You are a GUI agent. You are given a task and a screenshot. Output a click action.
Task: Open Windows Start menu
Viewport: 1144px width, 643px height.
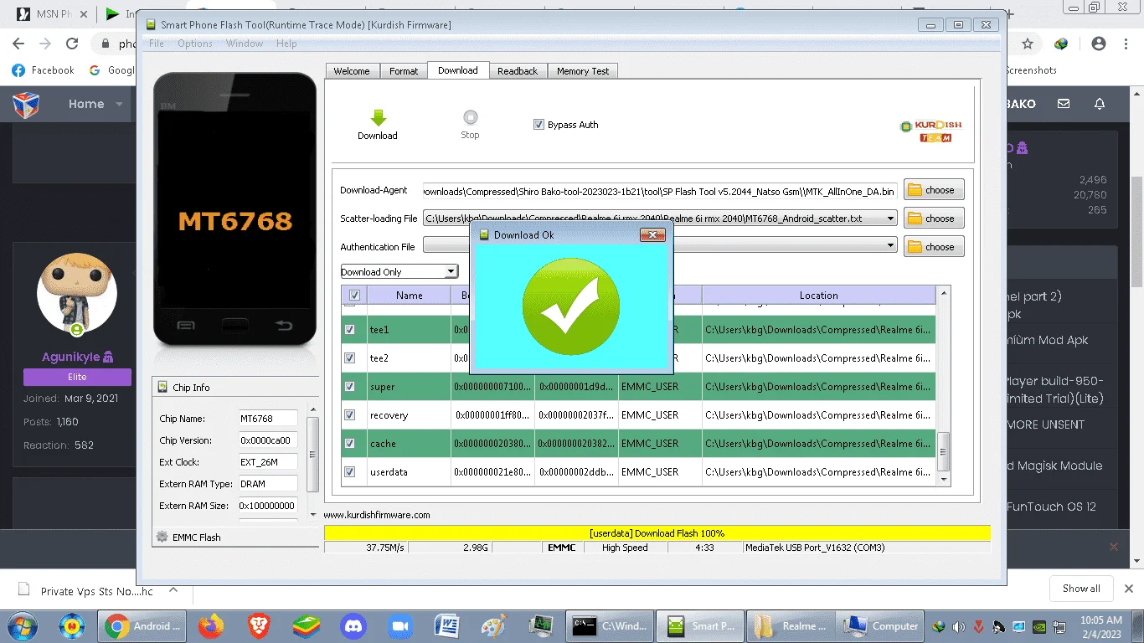click(21, 625)
